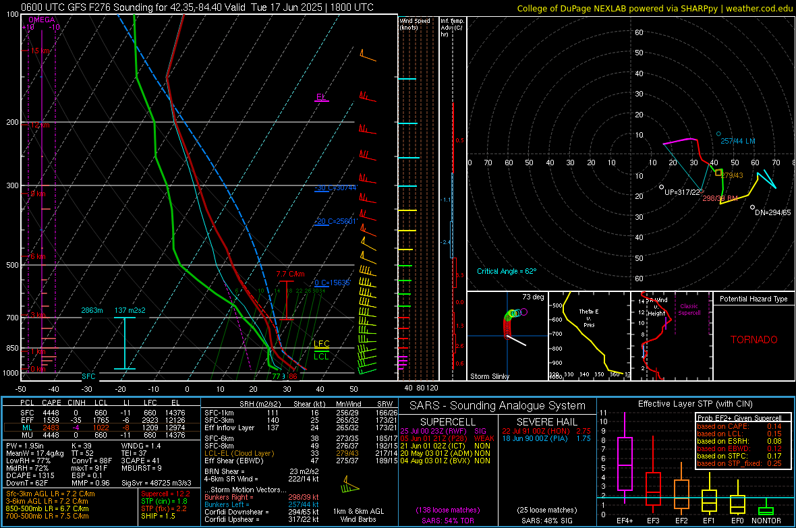The height and width of the screenshot is (528, 796).
Task: Click the red 7.7 C/km lapse rate label
Action: coord(290,274)
